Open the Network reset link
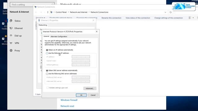 pyautogui.click(x=67, y=106)
